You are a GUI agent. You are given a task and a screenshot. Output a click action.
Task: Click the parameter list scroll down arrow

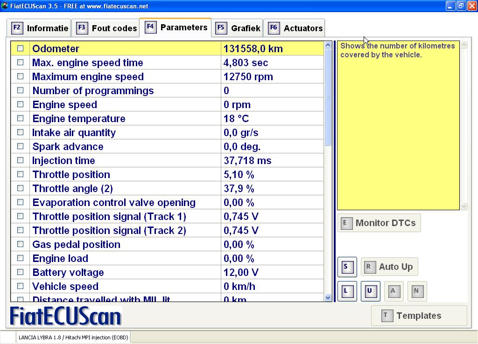tap(328, 298)
